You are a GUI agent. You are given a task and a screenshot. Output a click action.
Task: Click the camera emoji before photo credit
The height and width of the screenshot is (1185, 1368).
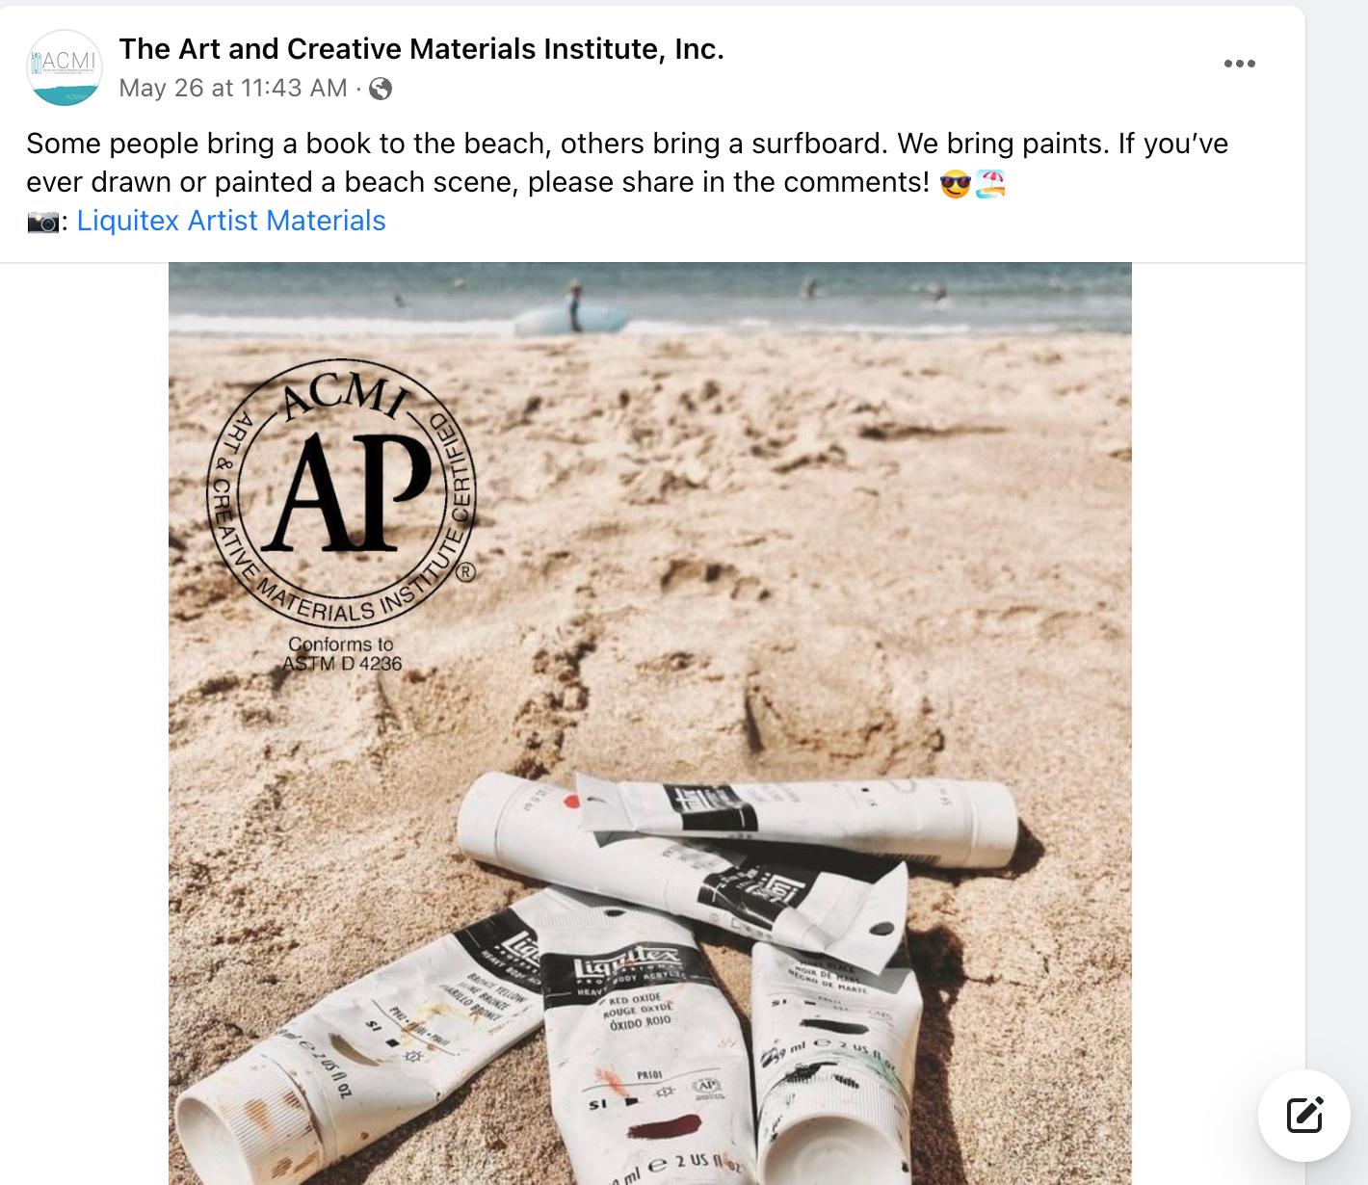43,222
